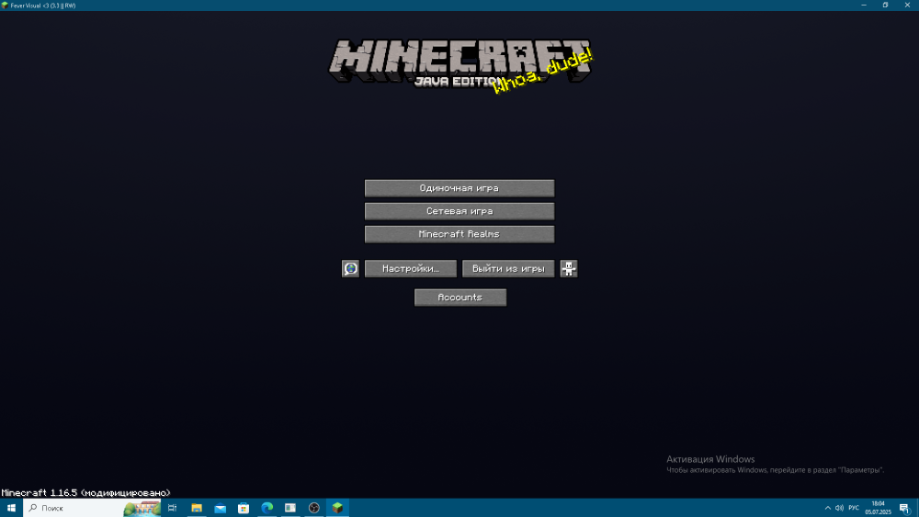This screenshot has height=517, width=919.
Task: Open the accessibility settings icon
Action: [569, 269]
